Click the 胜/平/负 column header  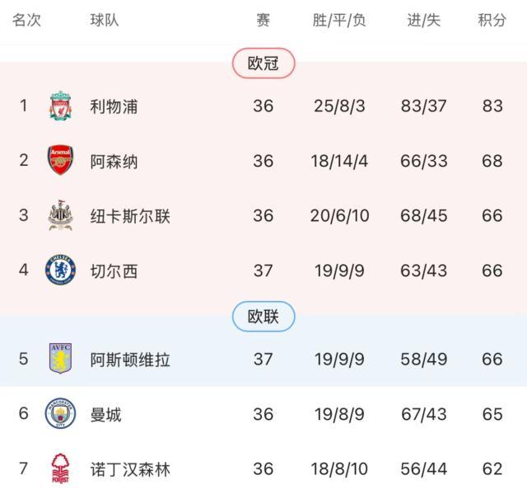pos(339,21)
